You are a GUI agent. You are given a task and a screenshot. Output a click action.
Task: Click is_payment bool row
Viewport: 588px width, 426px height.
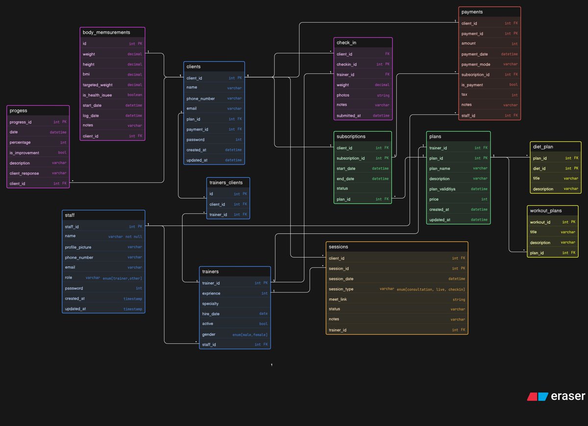click(490, 85)
